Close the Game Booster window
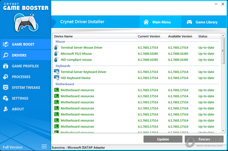Screen dimensions: 228x151 223,4
